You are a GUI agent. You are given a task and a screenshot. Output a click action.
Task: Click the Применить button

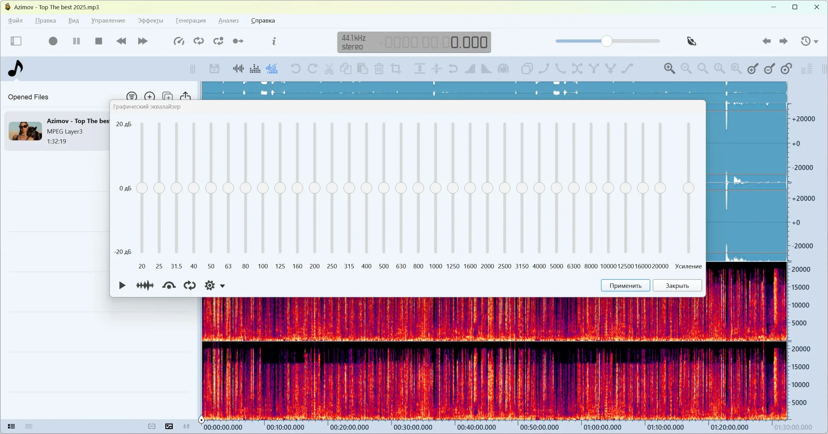[625, 286]
